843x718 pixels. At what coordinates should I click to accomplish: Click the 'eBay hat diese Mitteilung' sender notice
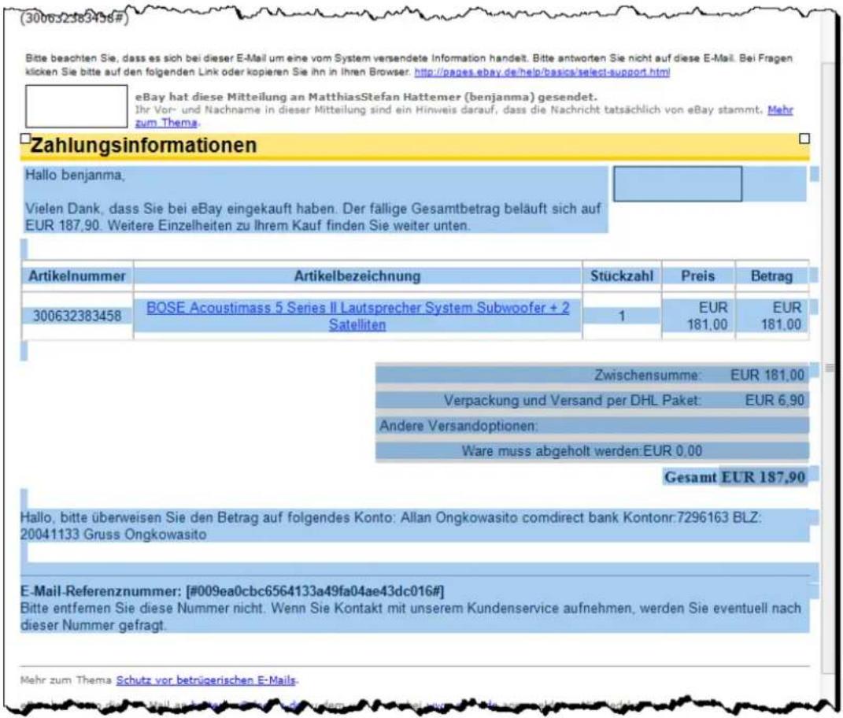click(x=365, y=97)
